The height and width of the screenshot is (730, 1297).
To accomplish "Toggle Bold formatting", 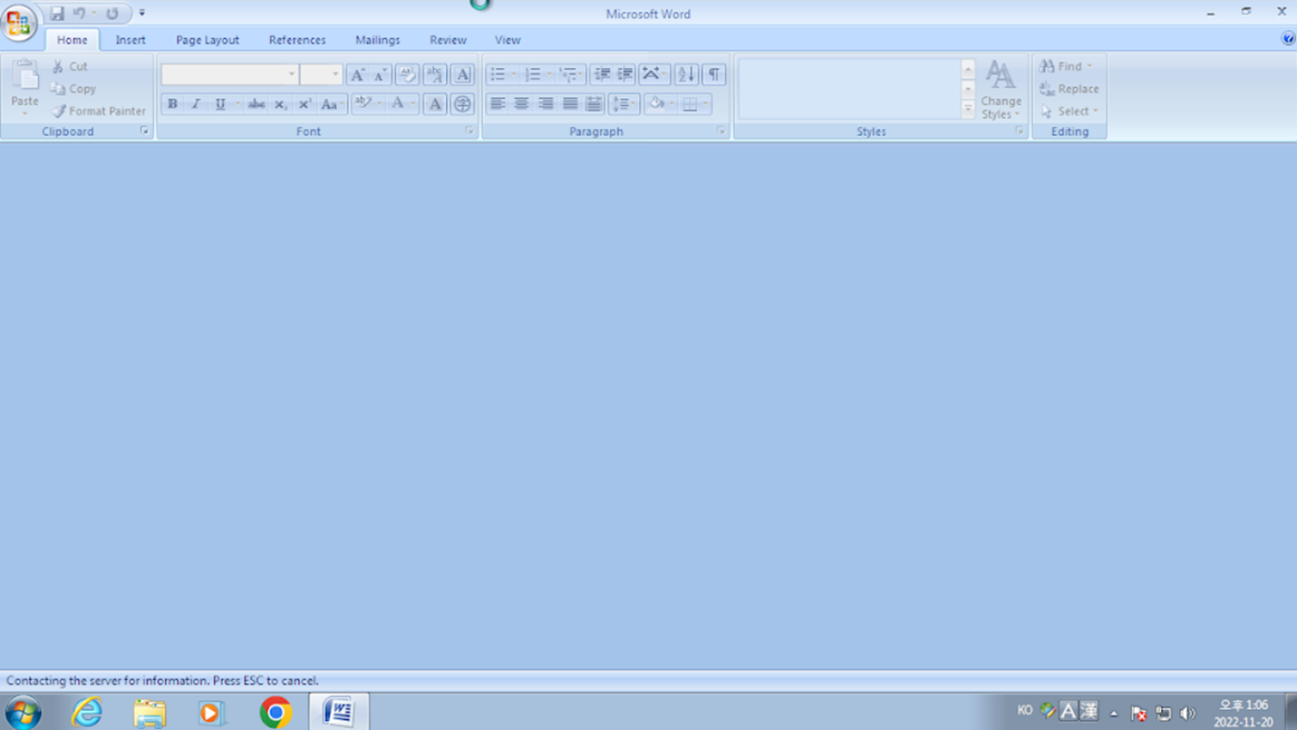I will pos(172,104).
